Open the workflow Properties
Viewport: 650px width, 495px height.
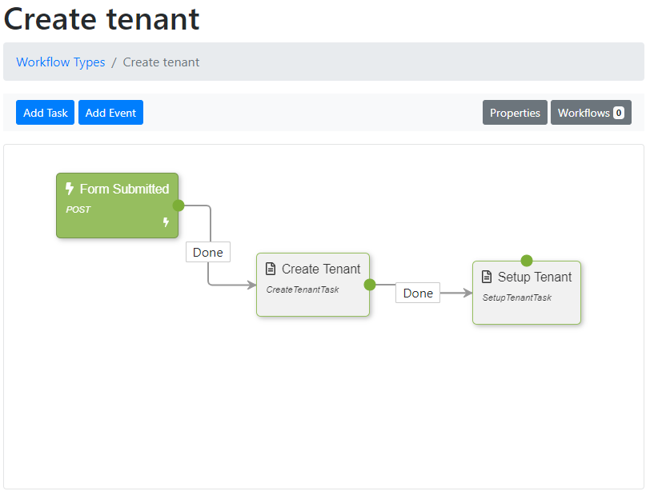coord(515,112)
